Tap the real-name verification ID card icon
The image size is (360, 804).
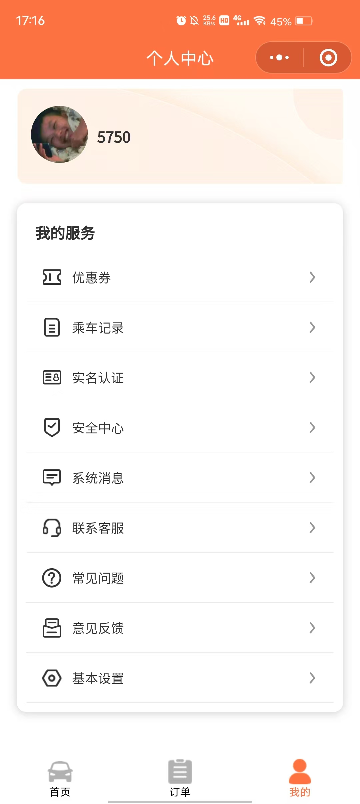[52, 377]
